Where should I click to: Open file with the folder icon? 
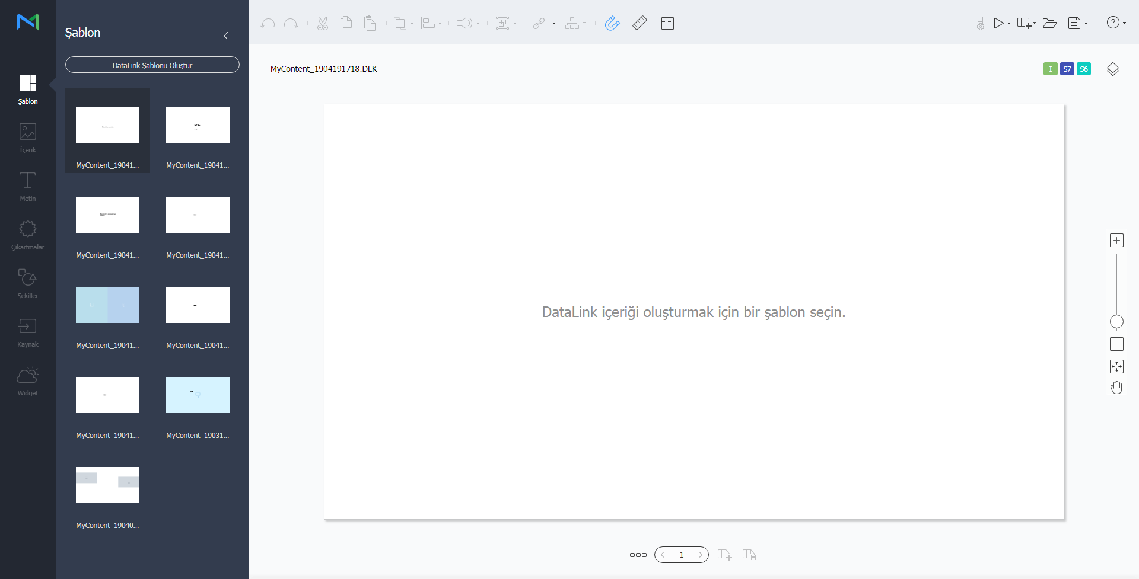click(1049, 23)
